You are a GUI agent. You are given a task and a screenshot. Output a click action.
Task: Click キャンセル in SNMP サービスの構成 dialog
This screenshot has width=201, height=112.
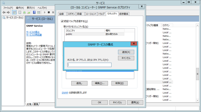point(126,58)
